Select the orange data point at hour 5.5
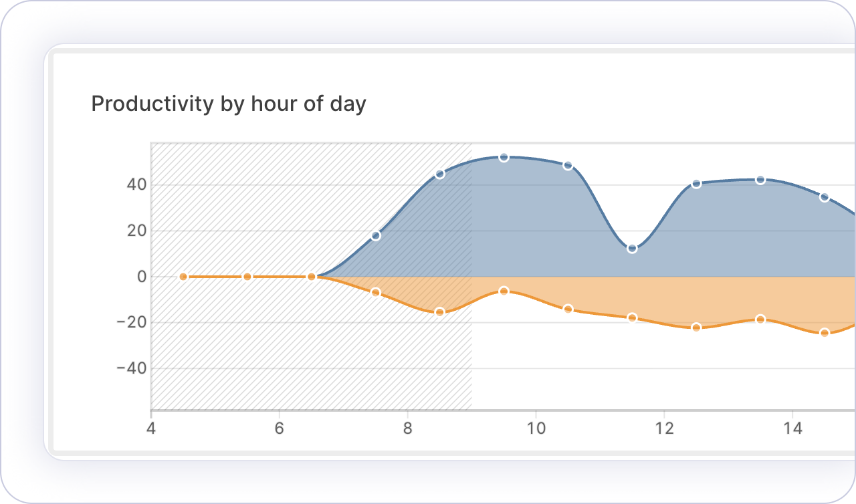The width and height of the screenshot is (856, 504). (x=247, y=277)
